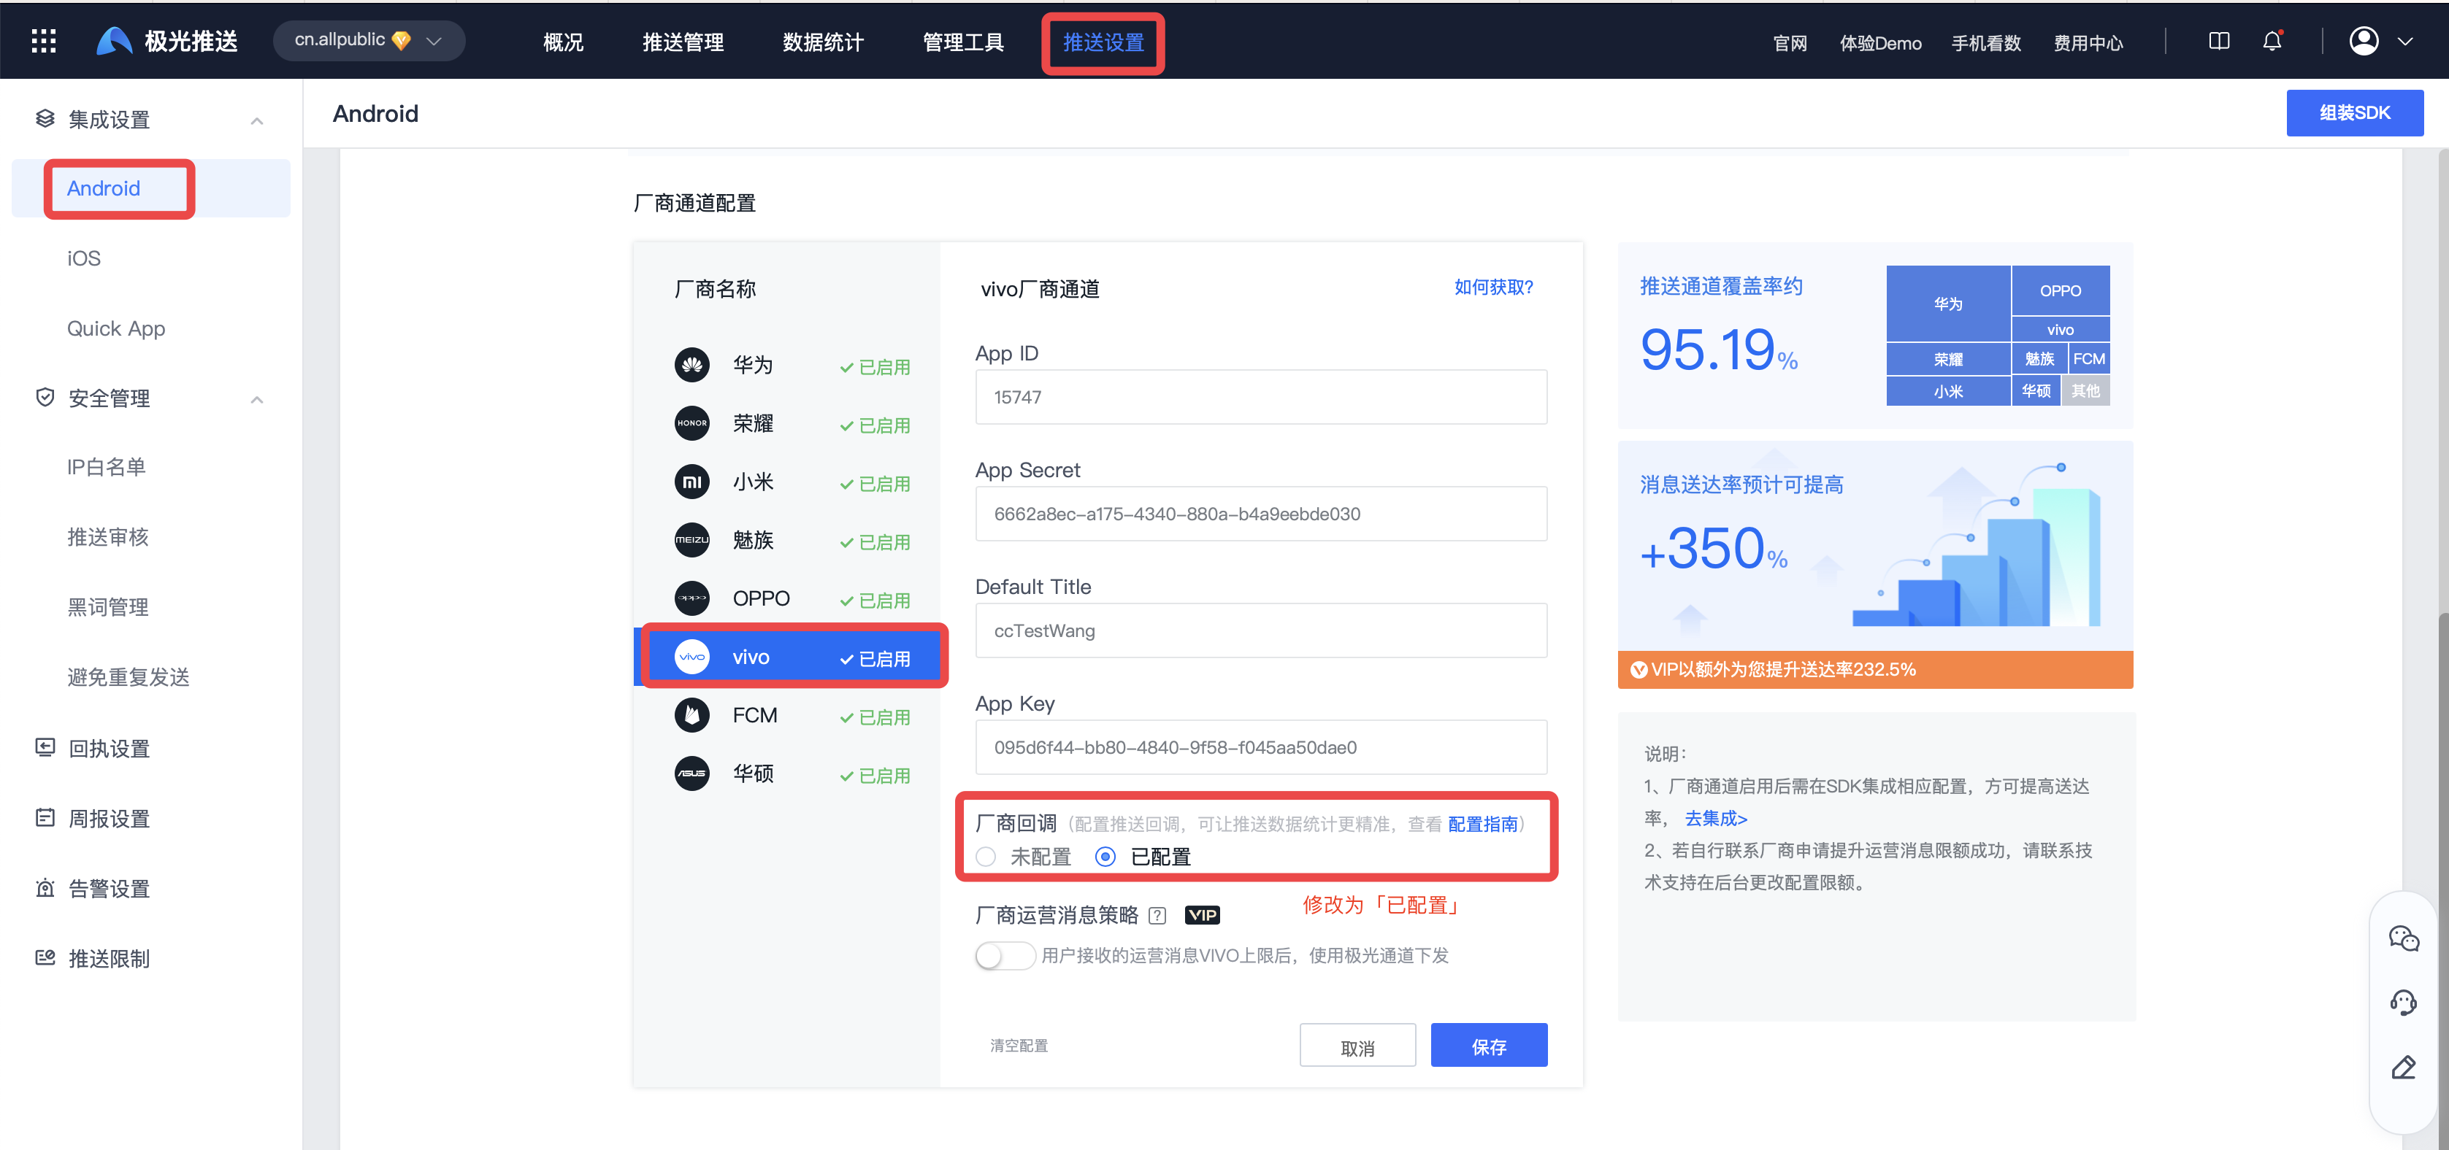
Task: Click the help question mark next to 厂商运营消息策略
Action: pyautogui.click(x=1157, y=915)
